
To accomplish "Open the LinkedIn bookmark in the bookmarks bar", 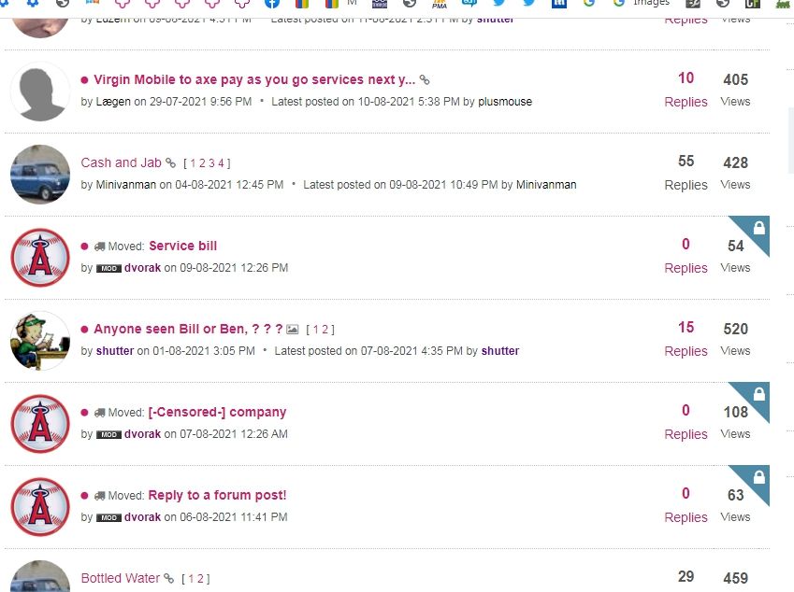I will (558, 5).
